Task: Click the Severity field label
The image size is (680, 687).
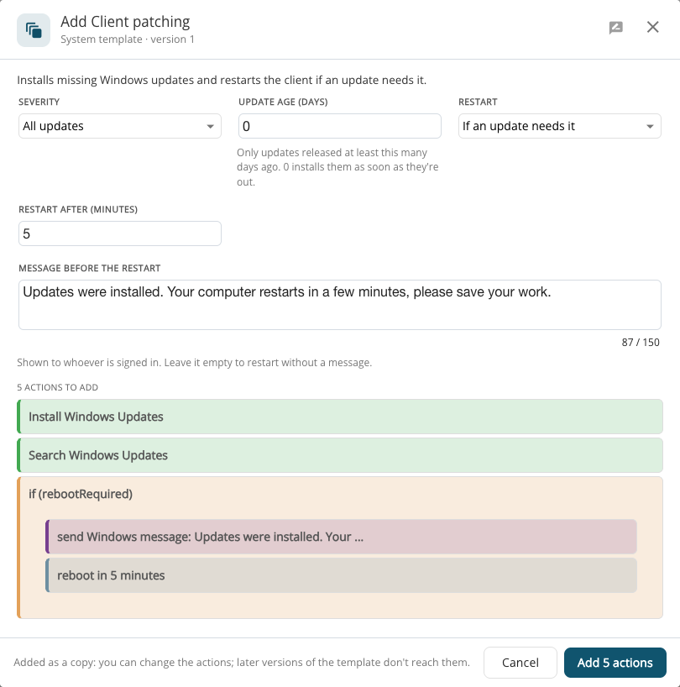Action: pyautogui.click(x=39, y=102)
